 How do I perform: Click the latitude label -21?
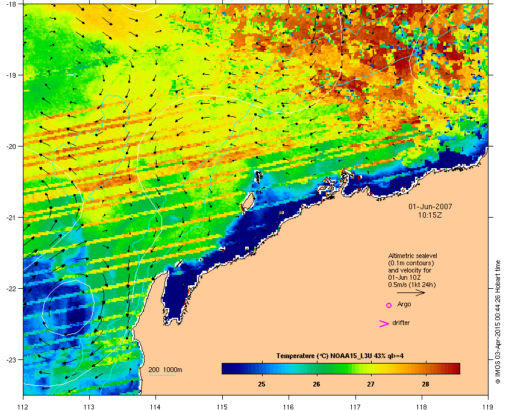click(11, 218)
